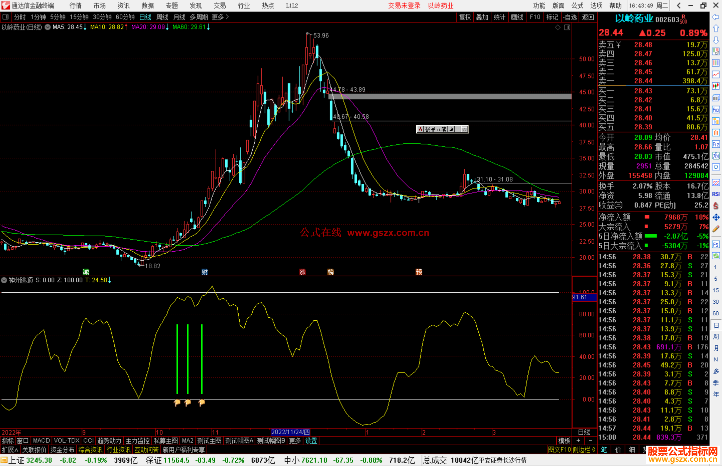Click the F10 sidebar icon

tap(716, 110)
